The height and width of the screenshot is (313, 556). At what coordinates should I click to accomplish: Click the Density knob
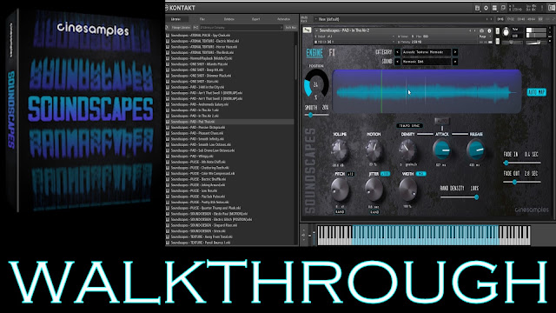pos(407,150)
